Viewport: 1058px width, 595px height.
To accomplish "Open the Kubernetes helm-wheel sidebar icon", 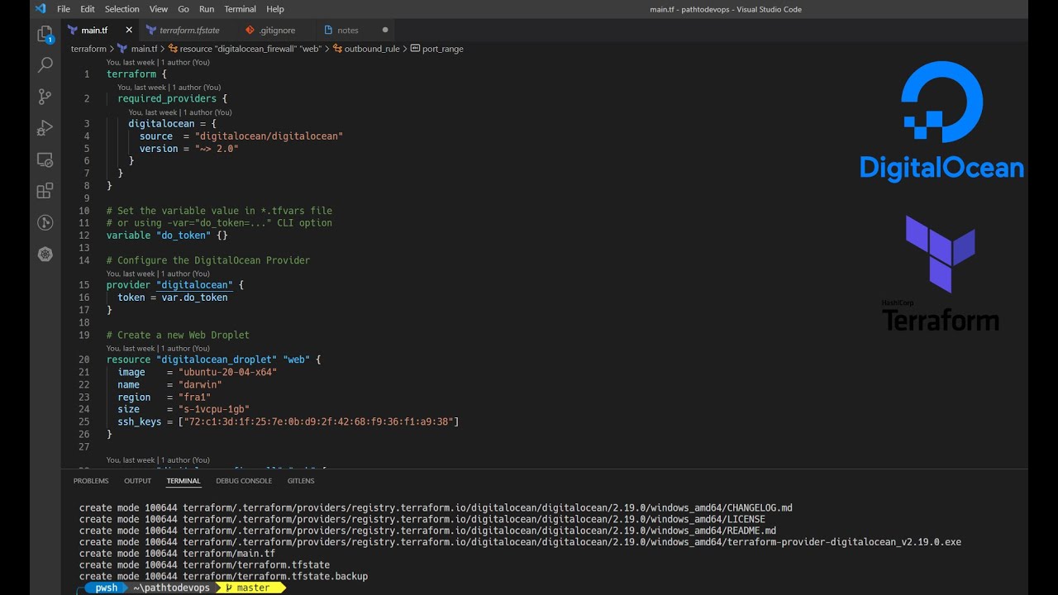I will [45, 254].
